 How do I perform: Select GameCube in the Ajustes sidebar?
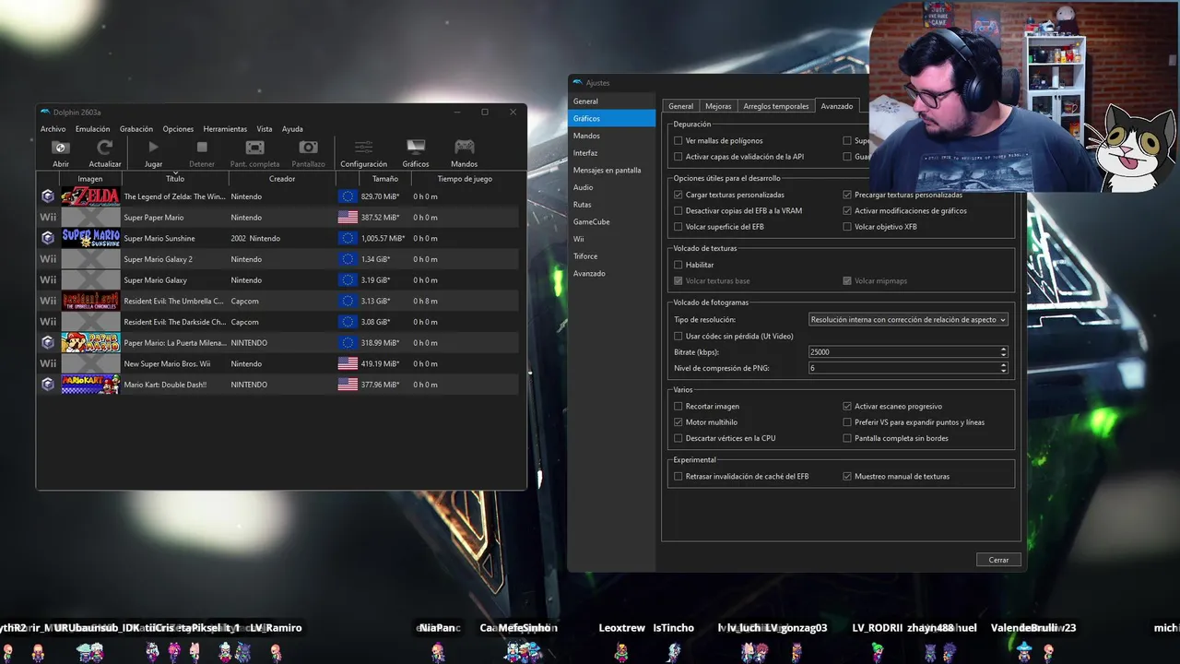click(x=611, y=221)
